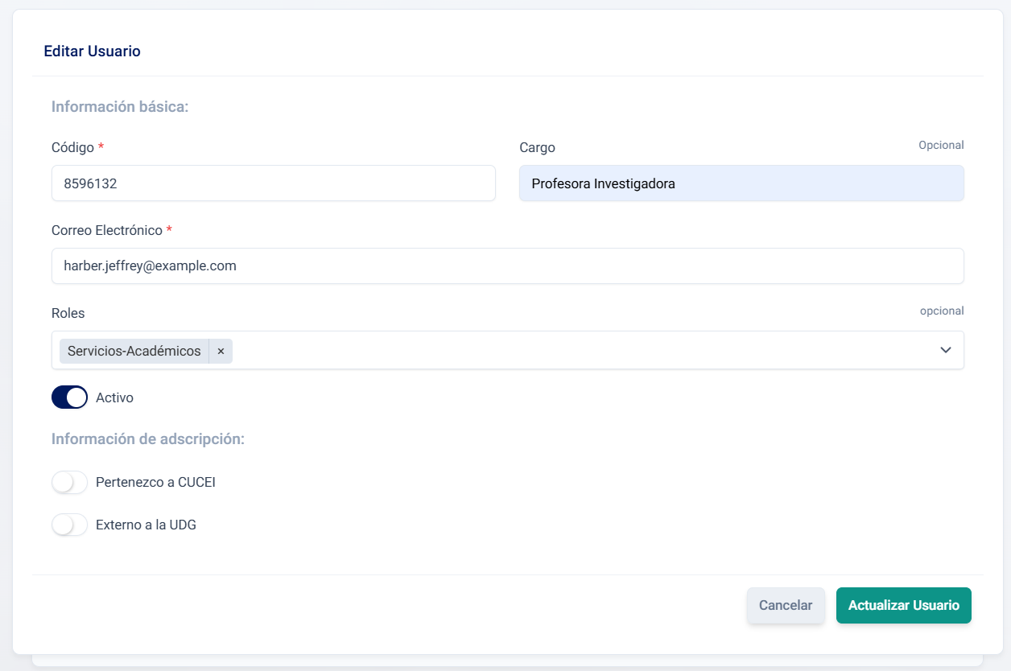Click the Pertenezco a CUCEI label

155,483
